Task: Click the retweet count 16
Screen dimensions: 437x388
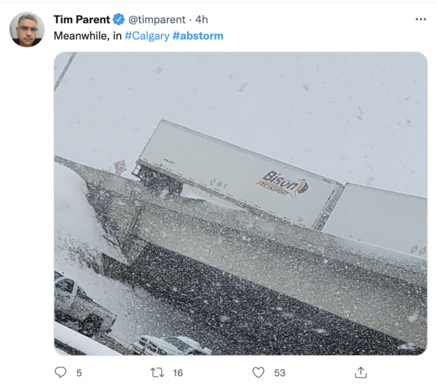Action: pyautogui.click(x=178, y=373)
